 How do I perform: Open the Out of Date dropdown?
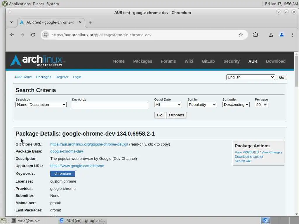point(168,105)
